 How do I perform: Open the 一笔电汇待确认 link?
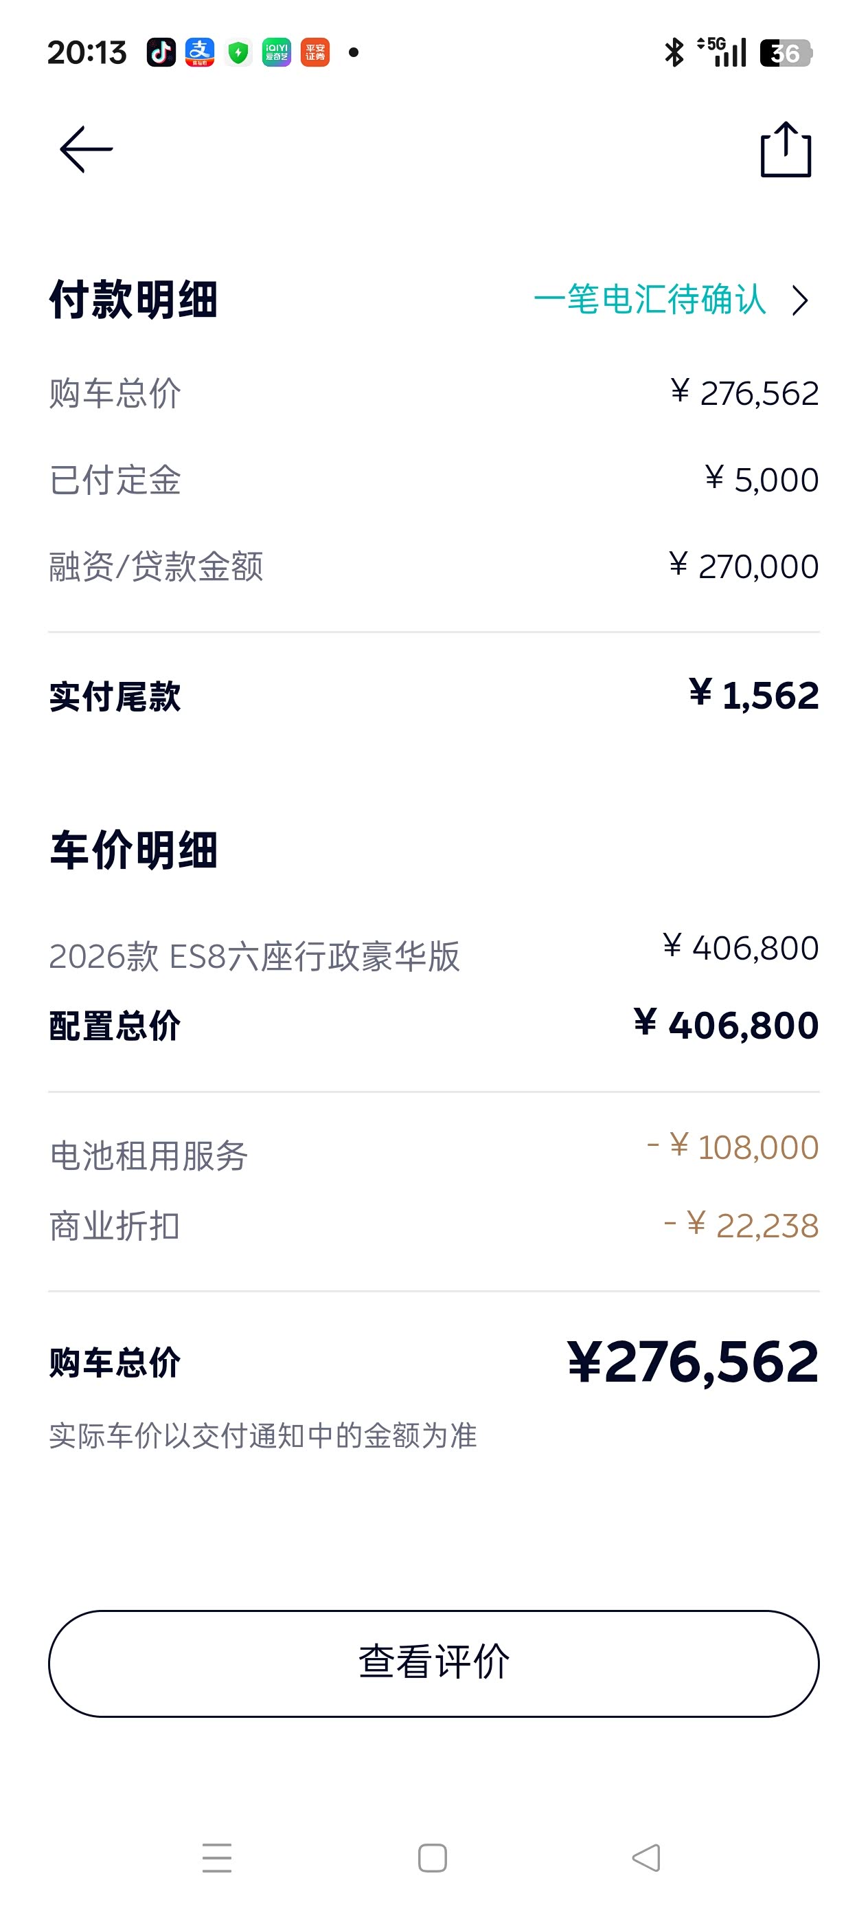click(650, 300)
